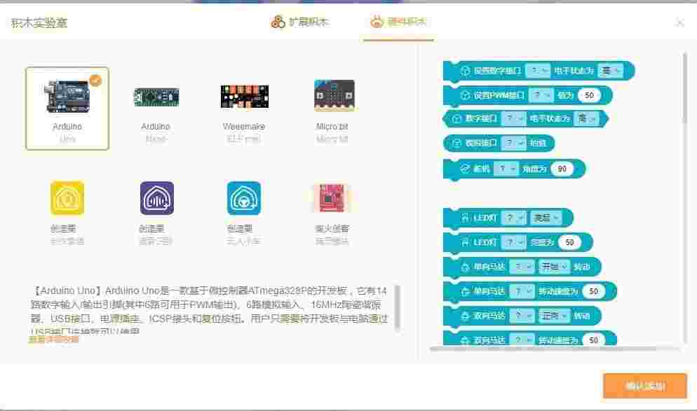Toggle the checkmark badge on the Arduino Uno card
The height and width of the screenshot is (411, 697).
(95, 79)
